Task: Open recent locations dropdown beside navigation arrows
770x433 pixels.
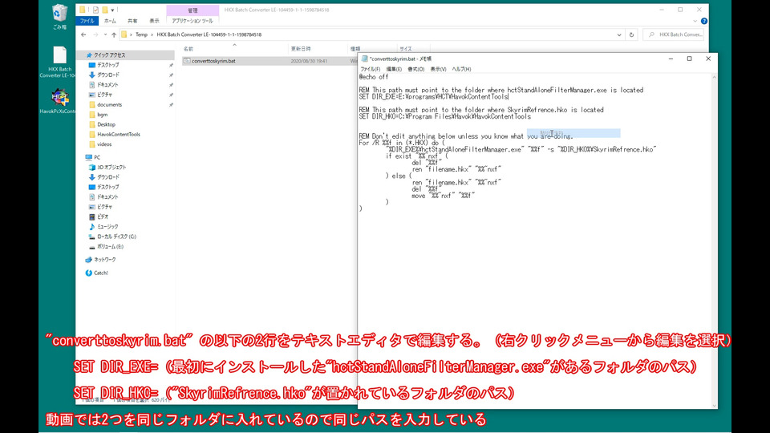Action: pyautogui.click(x=105, y=34)
